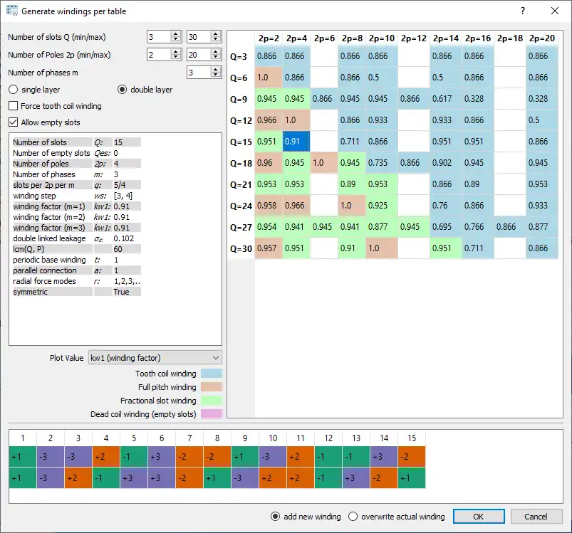Select the 1.0 cell at Q=12 2p=4

pyautogui.click(x=296, y=120)
